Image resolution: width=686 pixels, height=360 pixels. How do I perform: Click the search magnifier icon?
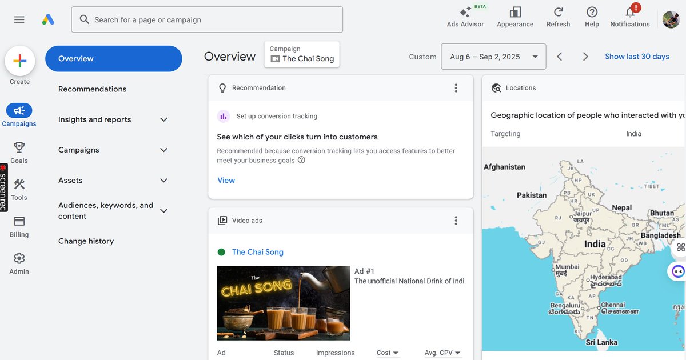point(85,19)
